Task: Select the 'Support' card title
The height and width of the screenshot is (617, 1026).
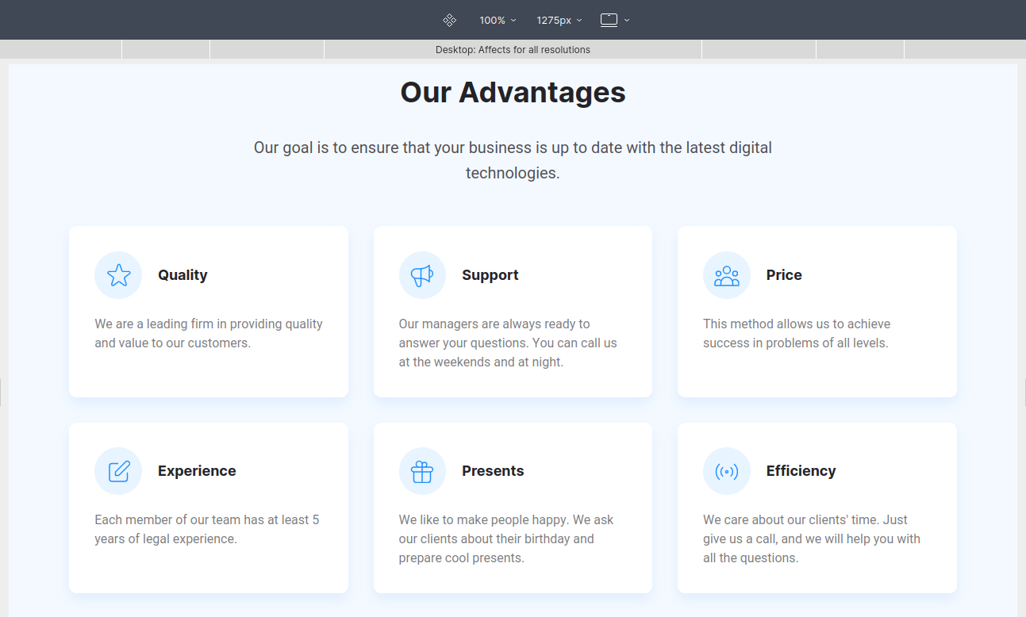Action: pyautogui.click(x=490, y=275)
